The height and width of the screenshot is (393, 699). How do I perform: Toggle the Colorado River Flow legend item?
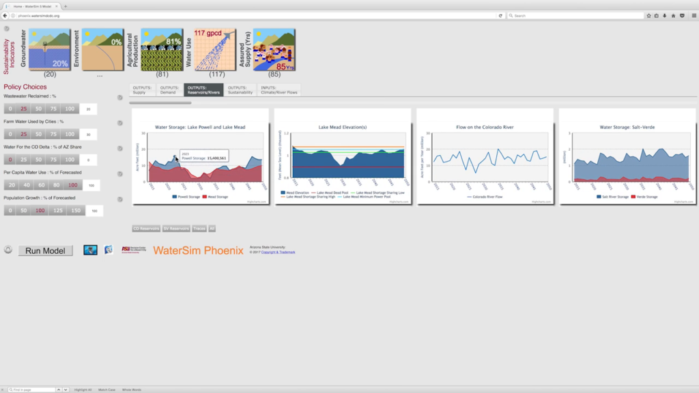[485, 196]
